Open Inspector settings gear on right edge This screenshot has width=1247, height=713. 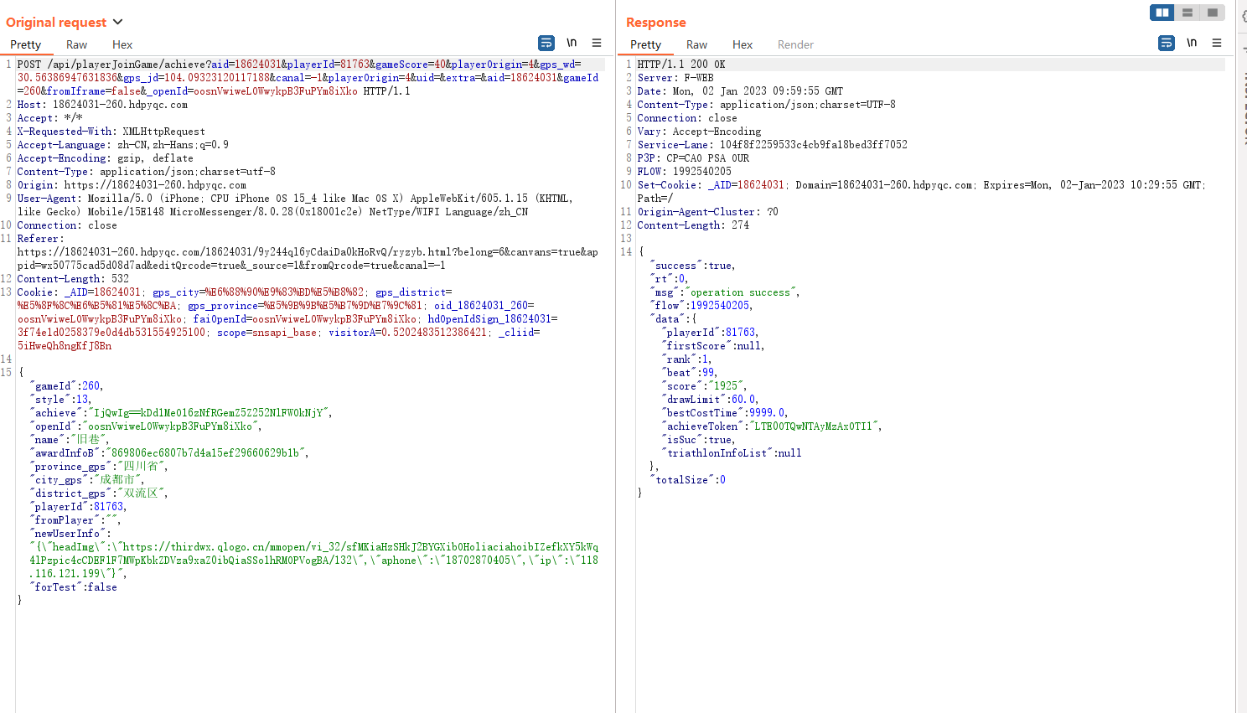1244,17
